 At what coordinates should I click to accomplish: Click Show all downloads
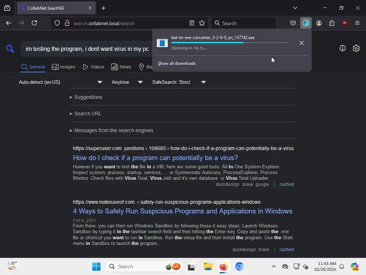tap(177, 63)
